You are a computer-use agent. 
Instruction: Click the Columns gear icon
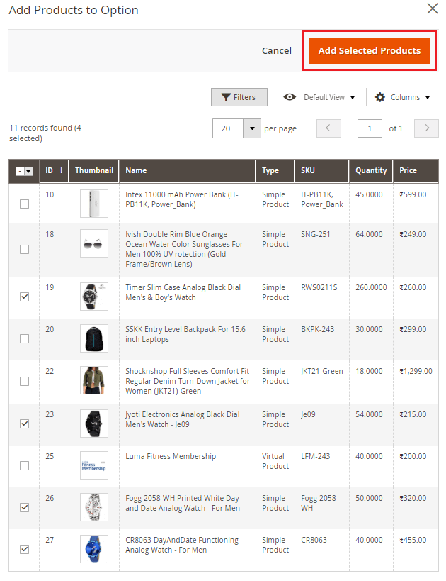click(379, 97)
